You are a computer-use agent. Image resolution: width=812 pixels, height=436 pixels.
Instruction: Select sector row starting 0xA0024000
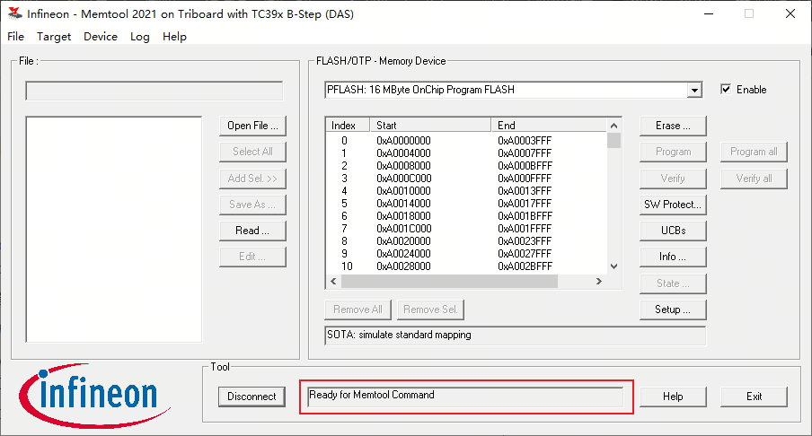pos(466,253)
